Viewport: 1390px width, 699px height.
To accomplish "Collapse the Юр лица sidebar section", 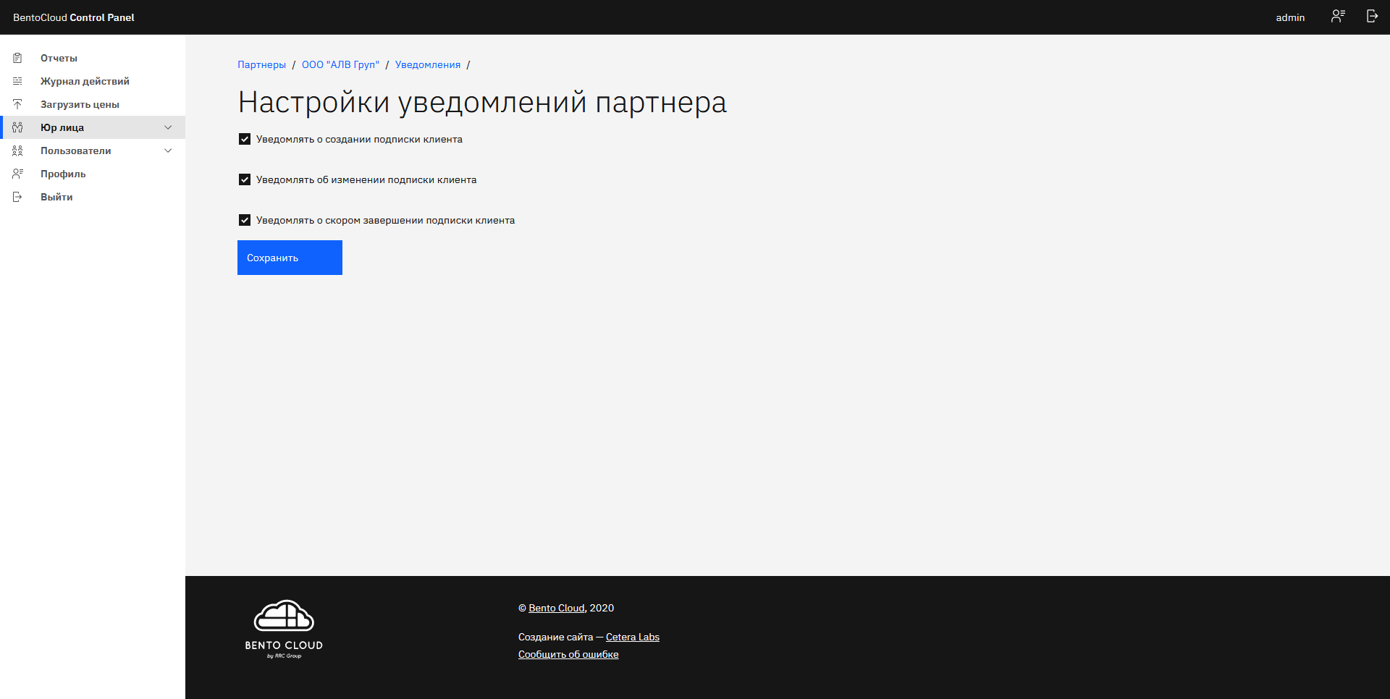I will [x=168, y=127].
